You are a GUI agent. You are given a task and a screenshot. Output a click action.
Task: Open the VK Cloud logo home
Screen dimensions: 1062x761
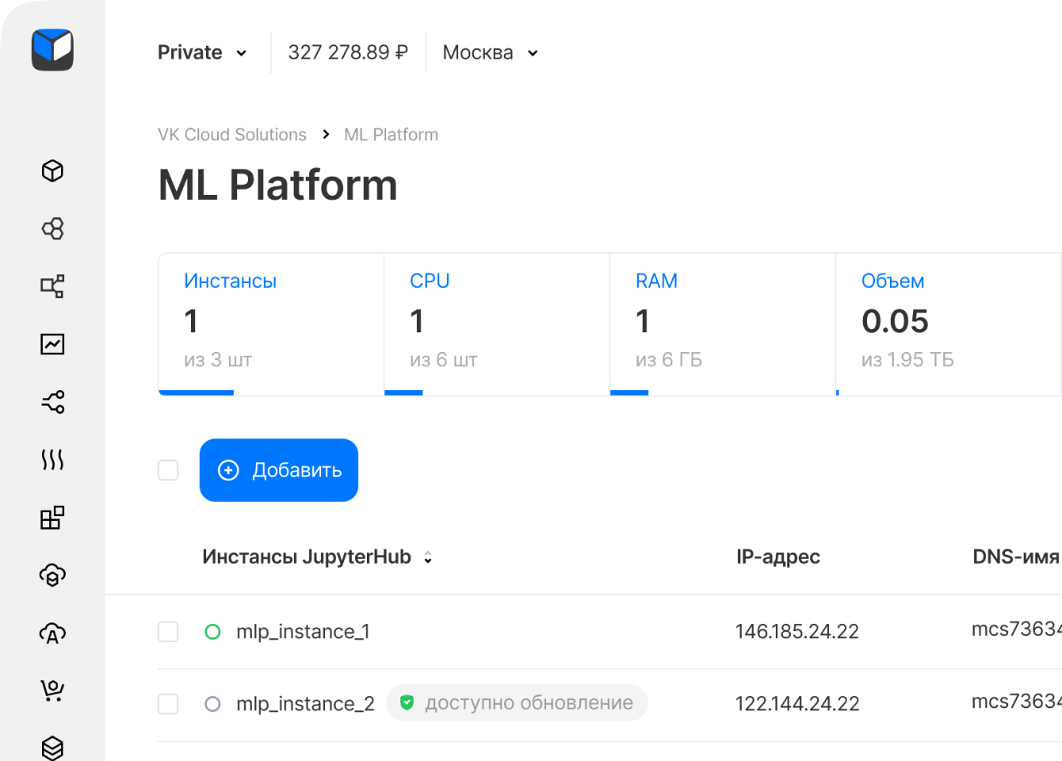[x=52, y=50]
